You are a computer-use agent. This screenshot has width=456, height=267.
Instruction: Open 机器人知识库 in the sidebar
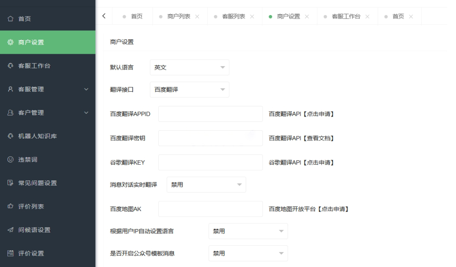pyautogui.click(x=48, y=136)
